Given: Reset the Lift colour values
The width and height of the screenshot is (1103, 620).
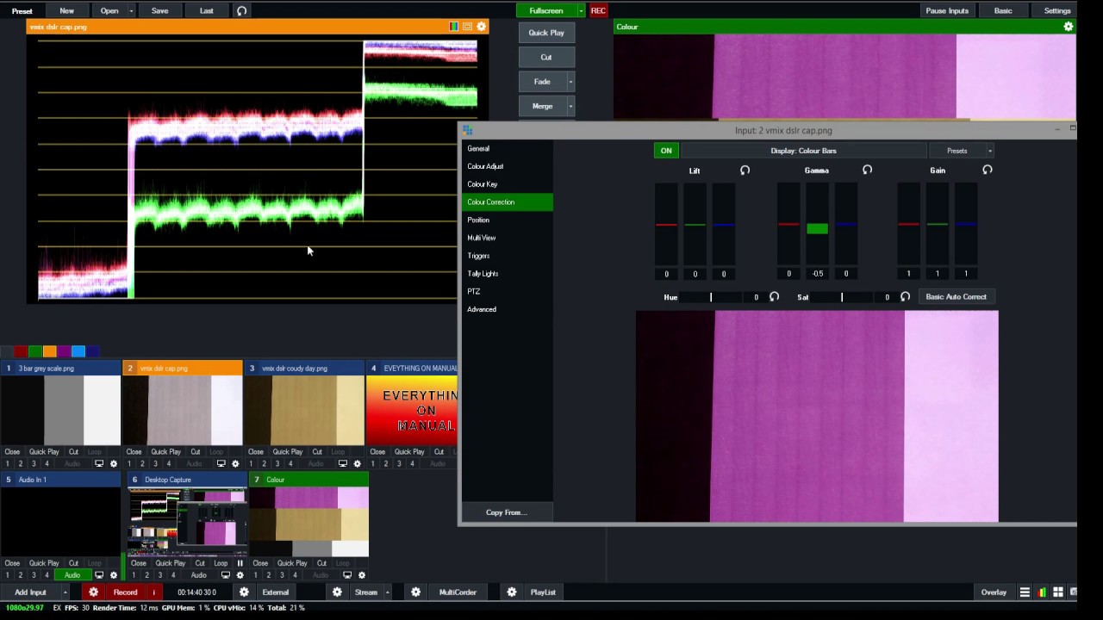Looking at the screenshot, I should coord(745,170).
